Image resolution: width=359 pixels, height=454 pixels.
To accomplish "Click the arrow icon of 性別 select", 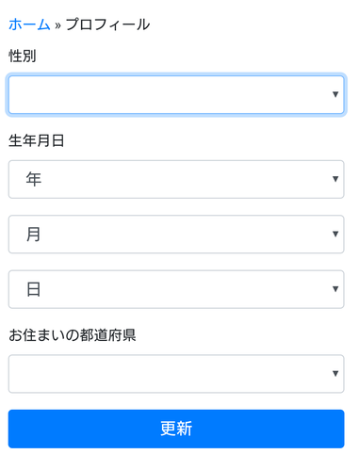I will click(x=335, y=94).
